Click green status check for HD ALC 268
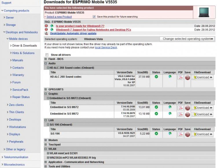The width and height of the screenshot is (217, 168). click(x=156, y=77)
